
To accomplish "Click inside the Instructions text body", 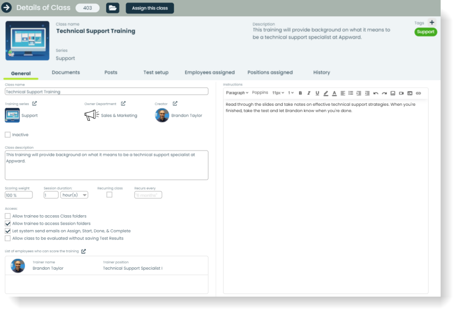I will [x=325, y=196].
